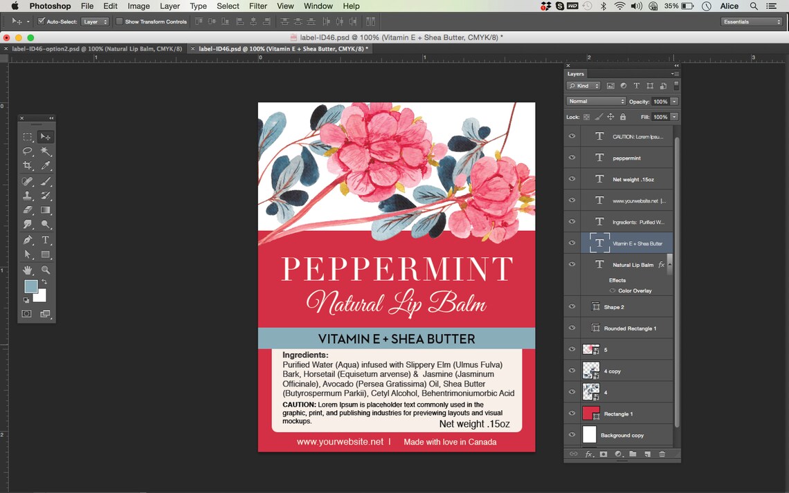Select the Clone Stamp tool

point(27,195)
